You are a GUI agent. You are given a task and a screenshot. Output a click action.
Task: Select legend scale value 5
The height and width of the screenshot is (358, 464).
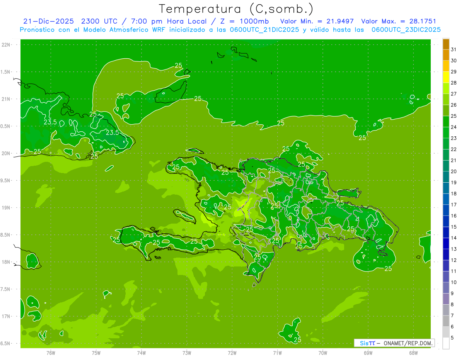(x=452, y=338)
